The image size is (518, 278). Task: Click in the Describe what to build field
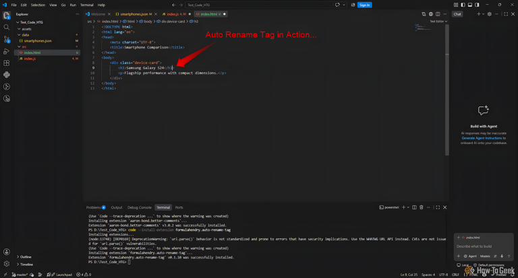point(484,246)
